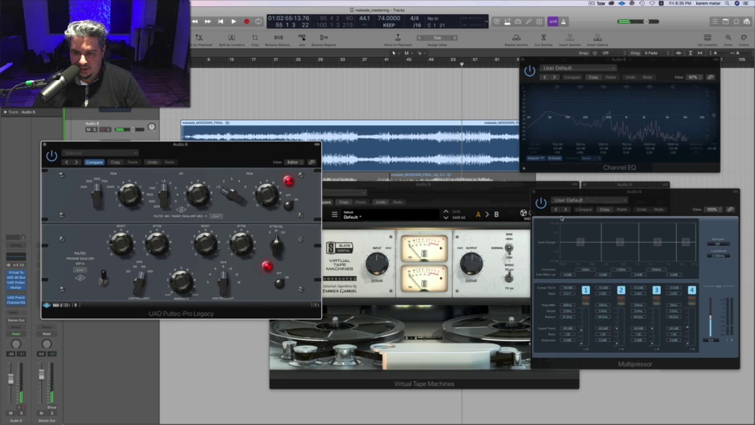Open the Channel EQ User Default preset menu

click(x=578, y=68)
